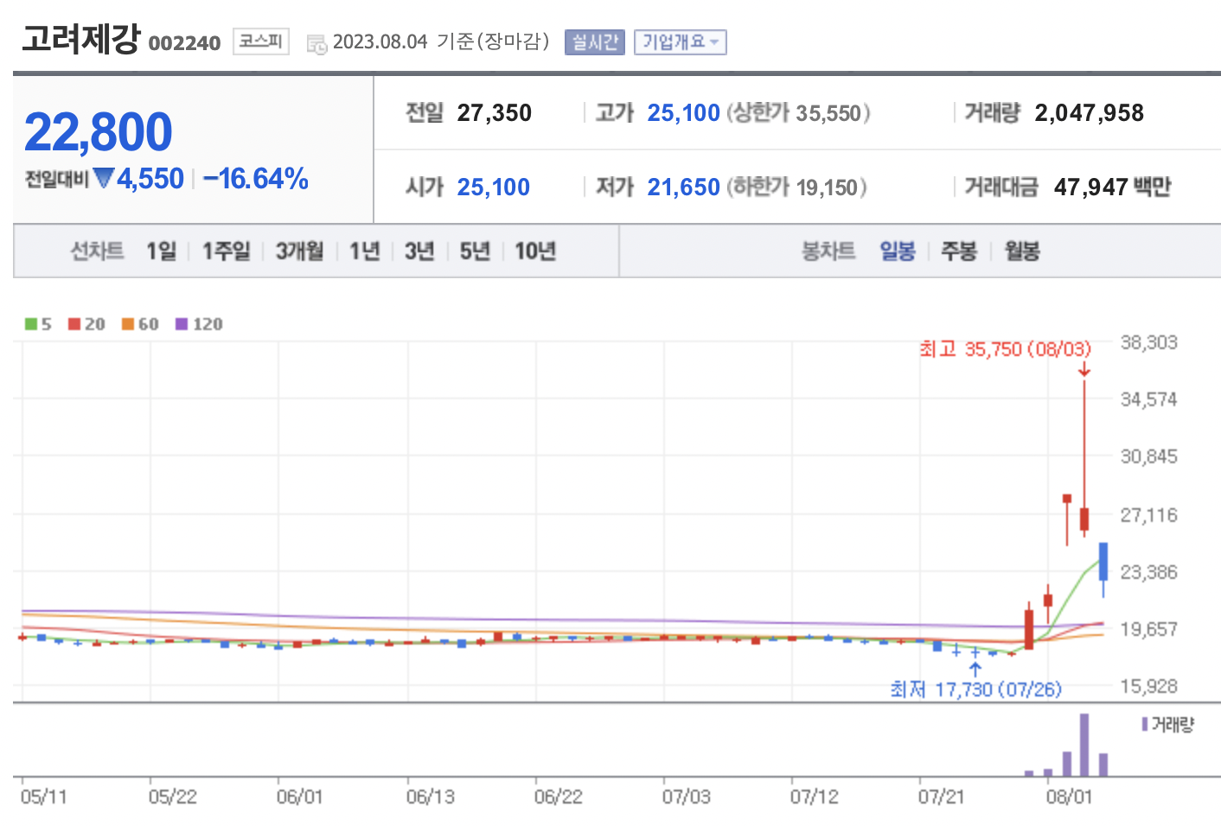The width and height of the screenshot is (1221, 826).
Task: Click the 고가 value 25,100
Action: [684, 113]
